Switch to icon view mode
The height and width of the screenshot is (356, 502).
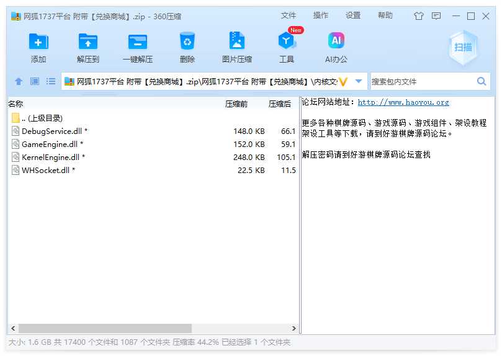tap(35, 81)
